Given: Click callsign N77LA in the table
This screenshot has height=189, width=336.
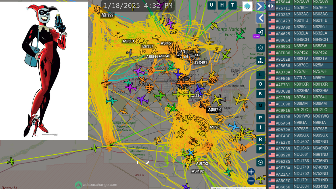Looking at the screenshot, I should pyautogui.click(x=300, y=78).
